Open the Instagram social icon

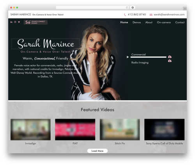coord(15,22)
